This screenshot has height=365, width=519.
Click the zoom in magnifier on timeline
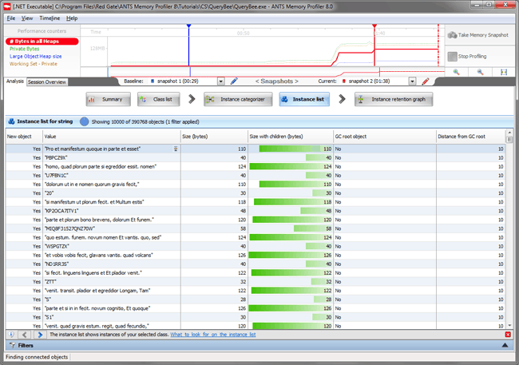click(457, 72)
